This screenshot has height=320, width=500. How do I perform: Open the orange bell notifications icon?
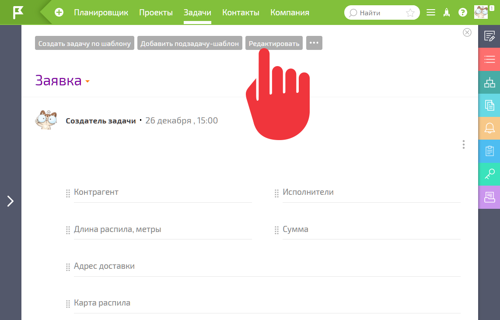click(x=489, y=128)
